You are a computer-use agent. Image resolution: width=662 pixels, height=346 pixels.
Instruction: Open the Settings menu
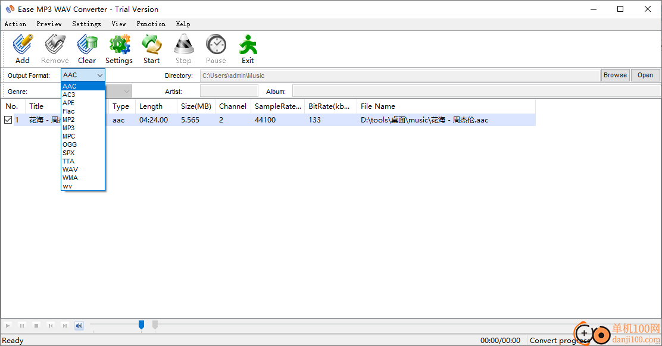point(86,24)
